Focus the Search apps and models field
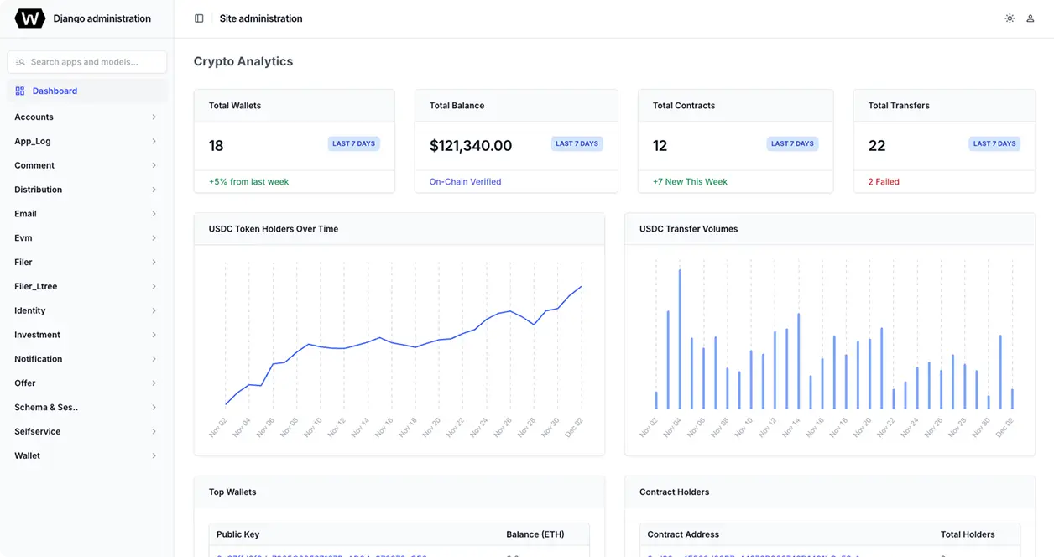Image resolution: width=1054 pixels, height=557 pixels. pos(87,62)
